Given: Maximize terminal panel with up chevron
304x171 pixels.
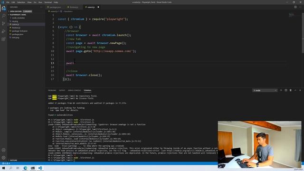Looking at the screenshot, I should [295, 90].
